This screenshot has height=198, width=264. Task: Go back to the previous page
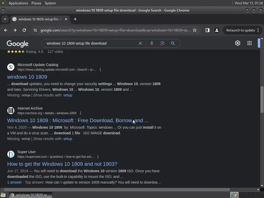pos(6,30)
